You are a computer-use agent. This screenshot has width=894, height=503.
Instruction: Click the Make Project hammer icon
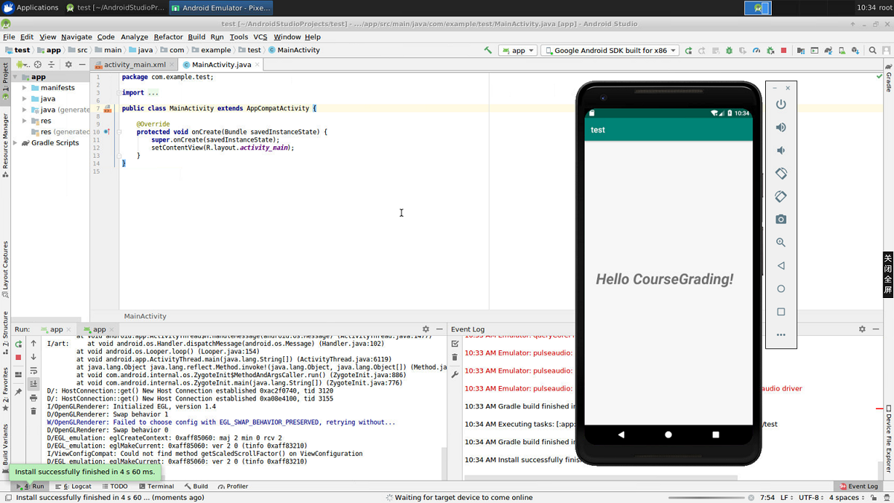coord(488,50)
